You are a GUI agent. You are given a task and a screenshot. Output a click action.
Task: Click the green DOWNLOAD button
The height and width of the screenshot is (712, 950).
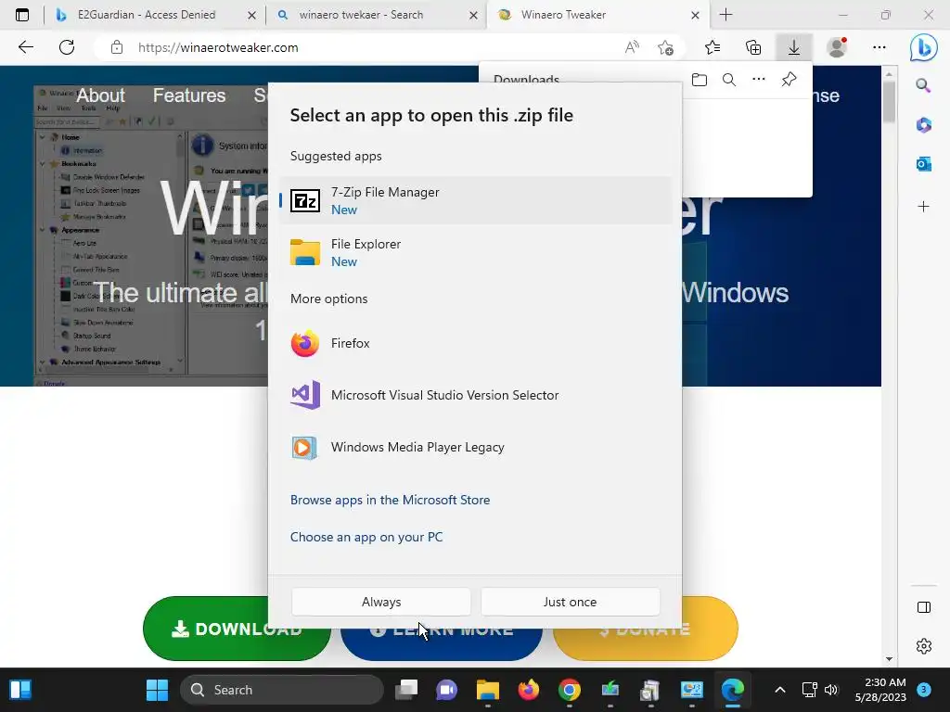tap(237, 629)
